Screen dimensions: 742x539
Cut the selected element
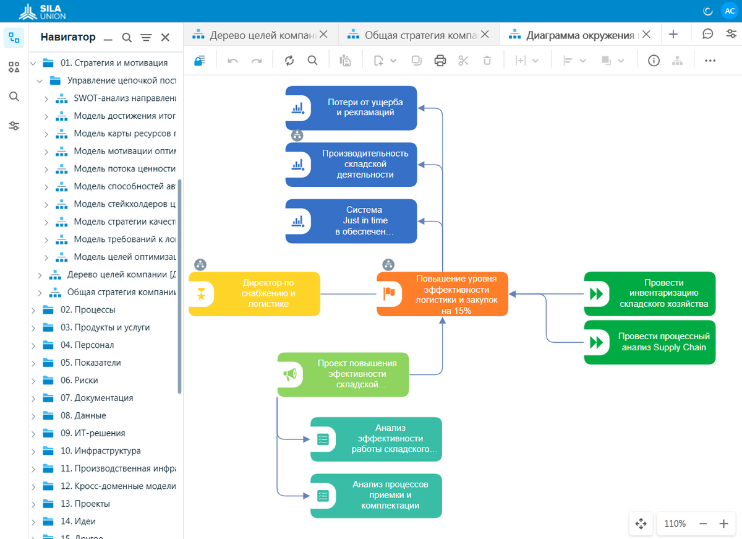464,61
